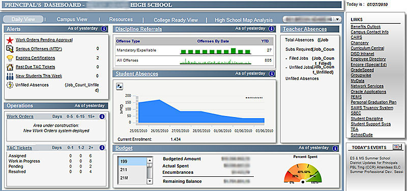The height and width of the screenshot is (191, 407).
Task: Open the PEIMS link
Action: (x=357, y=97)
